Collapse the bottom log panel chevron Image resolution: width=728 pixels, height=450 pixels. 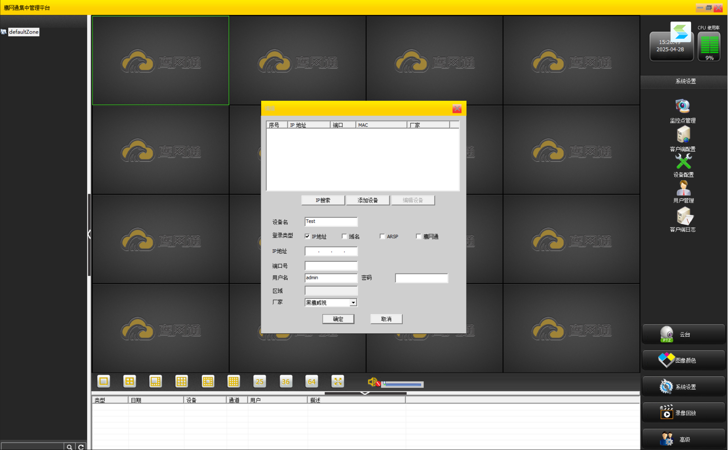pyautogui.click(x=365, y=393)
